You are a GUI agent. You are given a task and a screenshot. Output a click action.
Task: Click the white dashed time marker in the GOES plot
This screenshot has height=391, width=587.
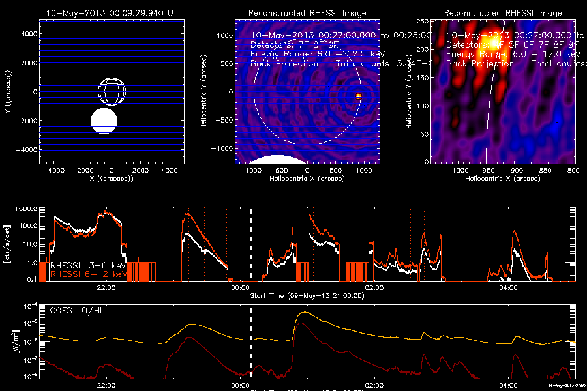[x=252, y=341]
